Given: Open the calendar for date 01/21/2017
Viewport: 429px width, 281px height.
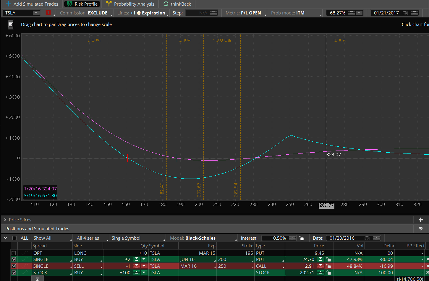Looking at the screenshot, I should pyautogui.click(x=405, y=13).
